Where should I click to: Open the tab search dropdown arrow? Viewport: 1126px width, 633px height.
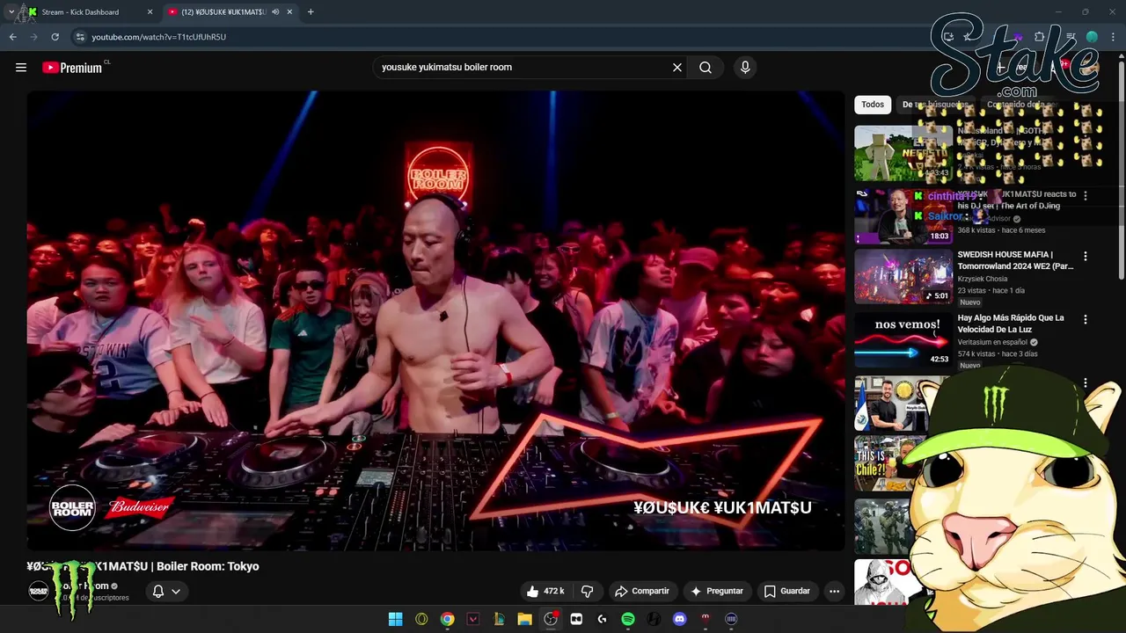[11, 12]
